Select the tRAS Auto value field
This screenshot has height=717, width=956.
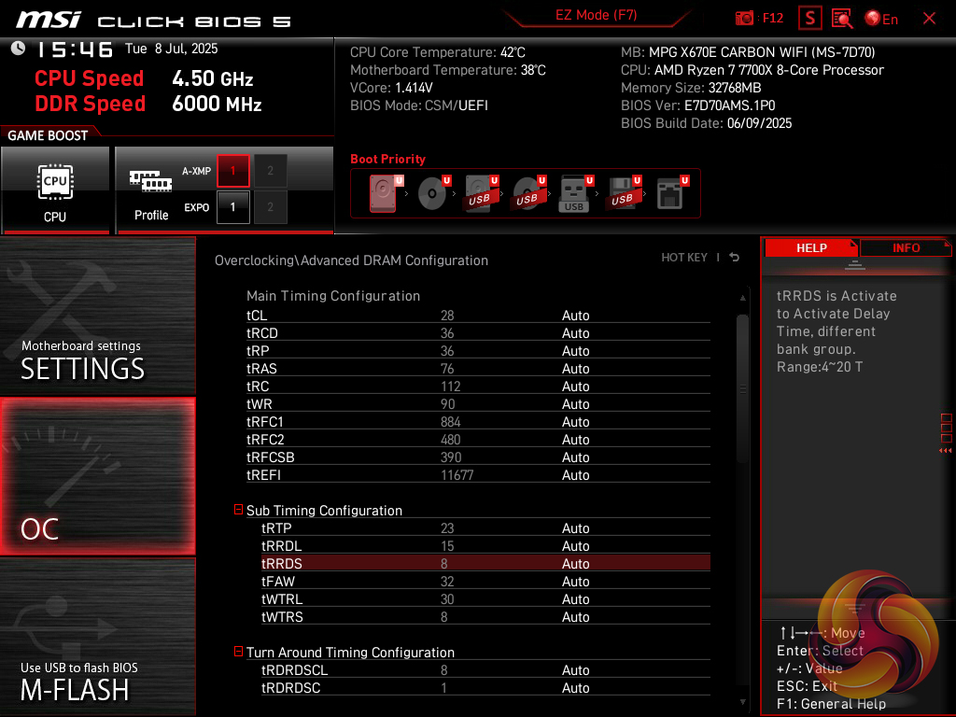[575, 368]
